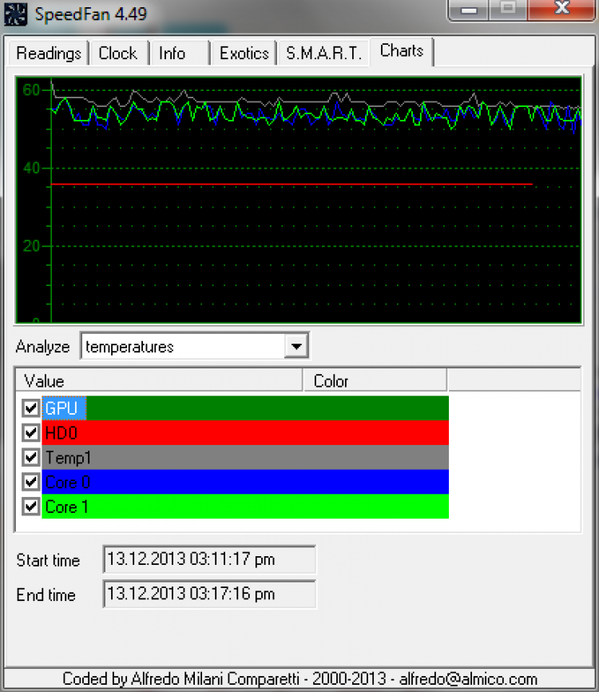Viewport: 599px width, 692px height.
Task: Close the SpeedFan window
Action: click(x=561, y=9)
